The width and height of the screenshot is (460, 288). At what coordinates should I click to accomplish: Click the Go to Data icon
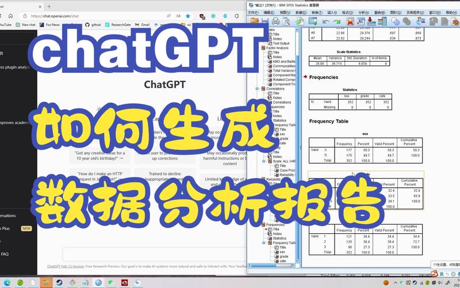tap(350, 21)
